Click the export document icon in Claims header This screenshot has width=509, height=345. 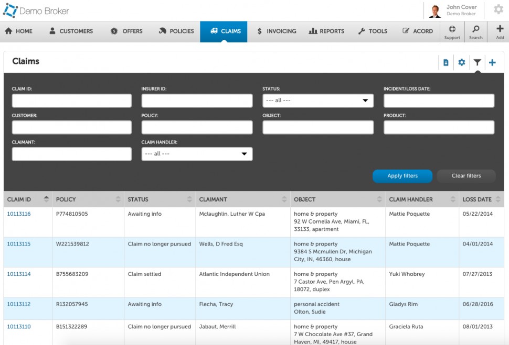click(446, 62)
